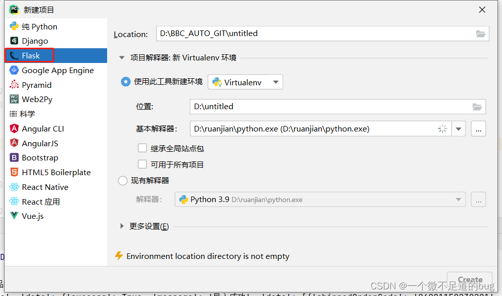
Task: Click PyCharm logo in title bar
Action: pyautogui.click(x=14, y=10)
